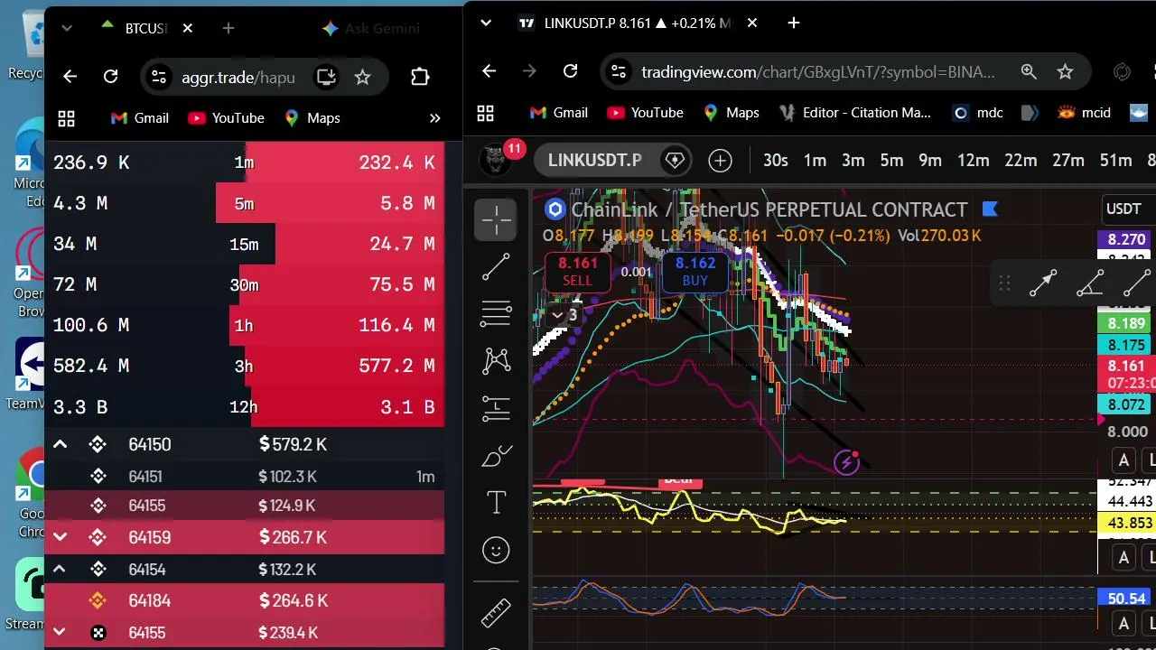Collapse the 64150 trade row chevron

pyautogui.click(x=60, y=444)
